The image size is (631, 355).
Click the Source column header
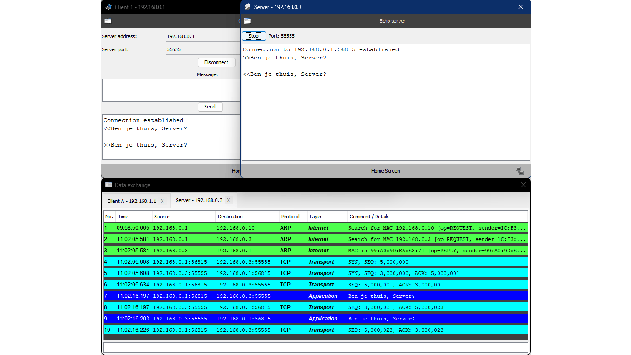(x=184, y=217)
